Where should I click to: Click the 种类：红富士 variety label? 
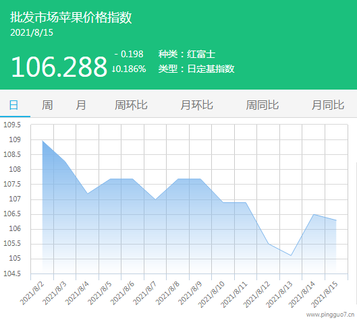coord(187,54)
